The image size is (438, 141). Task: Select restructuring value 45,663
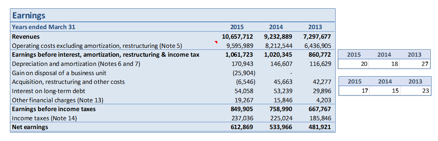pyautogui.click(x=283, y=82)
